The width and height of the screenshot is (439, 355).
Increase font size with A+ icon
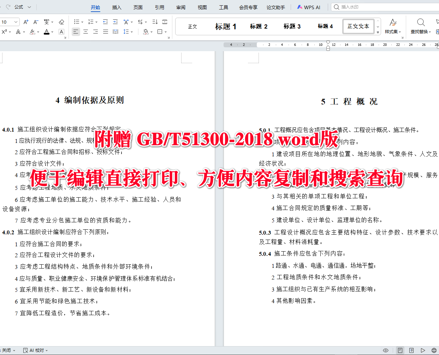pos(26,22)
